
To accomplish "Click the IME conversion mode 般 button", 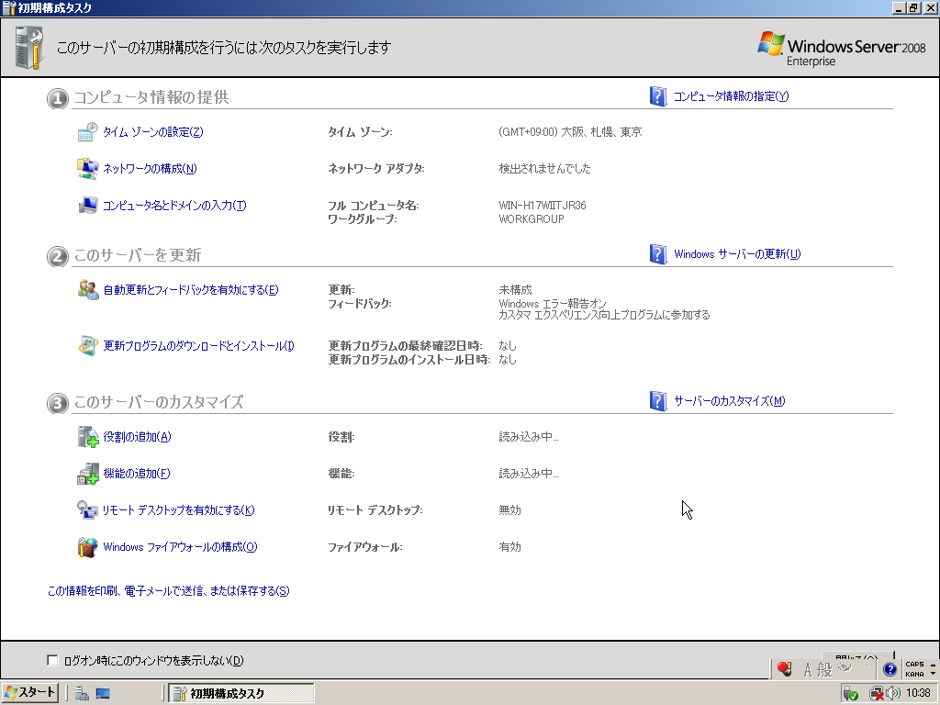I will 825,669.
